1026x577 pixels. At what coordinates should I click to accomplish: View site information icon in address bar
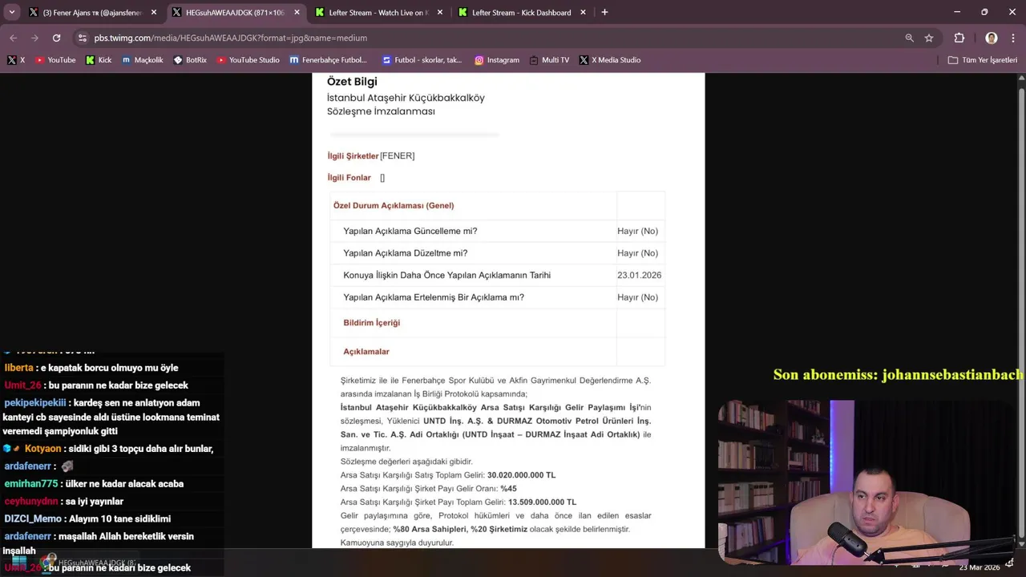(83, 38)
